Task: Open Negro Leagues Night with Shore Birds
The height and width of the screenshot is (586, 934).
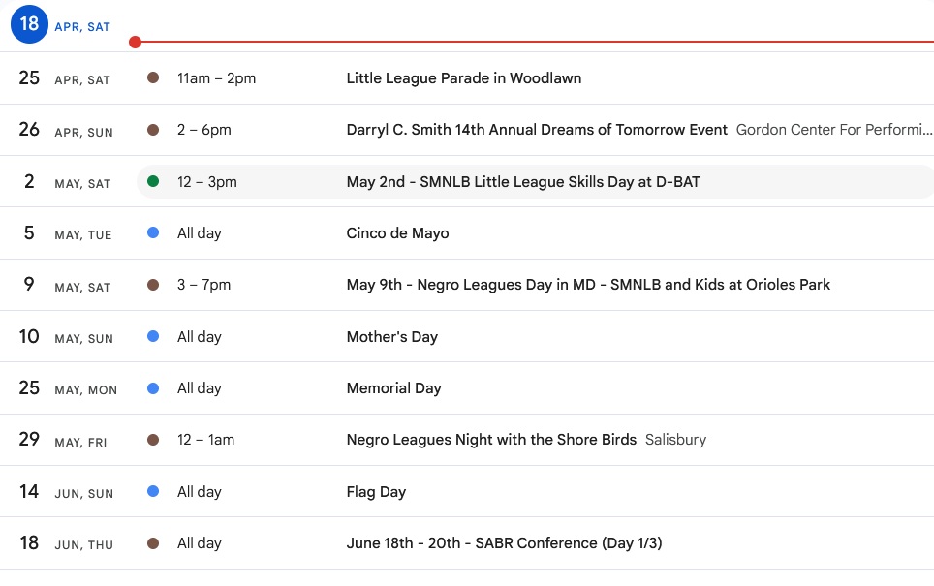Action: [491, 440]
